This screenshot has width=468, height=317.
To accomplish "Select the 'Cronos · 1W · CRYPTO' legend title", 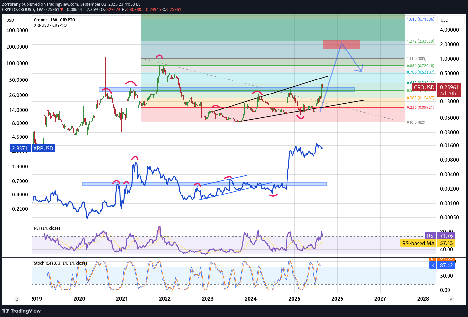I will 55,20.
